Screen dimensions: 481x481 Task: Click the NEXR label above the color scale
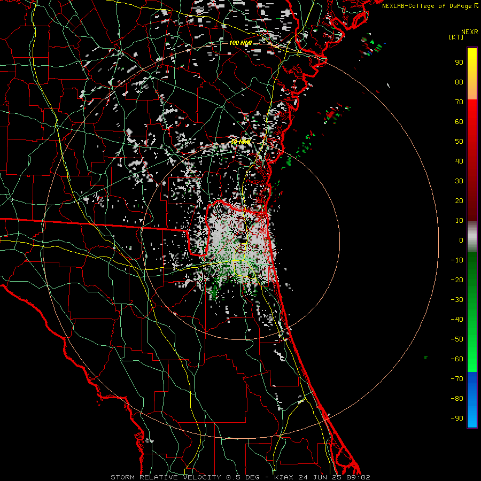click(x=470, y=32)
